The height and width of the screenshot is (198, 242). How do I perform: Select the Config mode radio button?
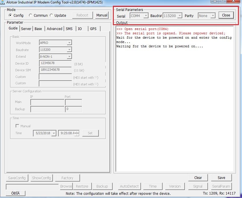10,15
